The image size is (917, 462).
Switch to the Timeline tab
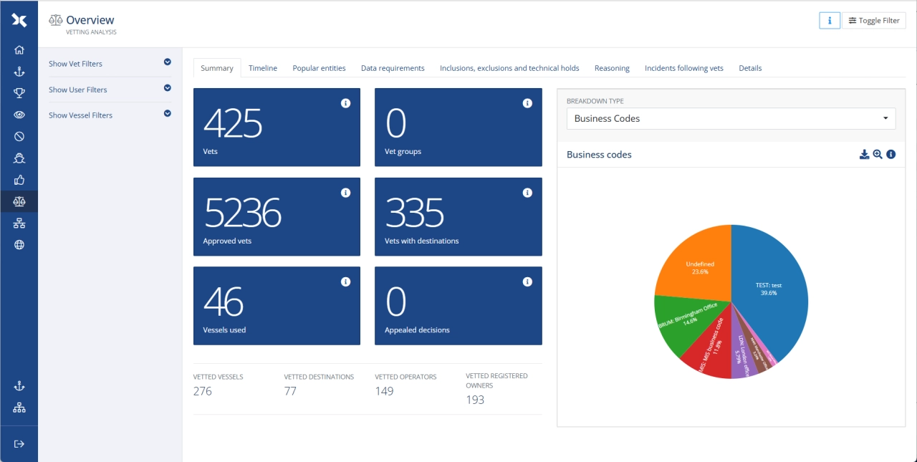[x=263, y=68]
